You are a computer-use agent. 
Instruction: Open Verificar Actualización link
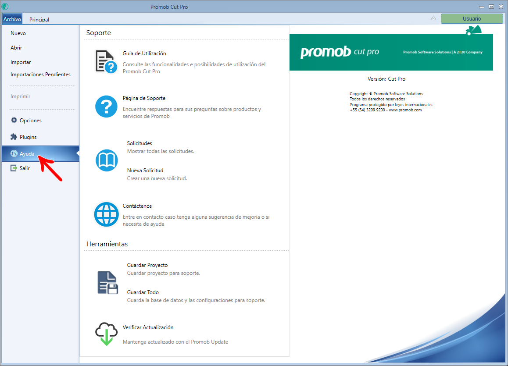148,327
